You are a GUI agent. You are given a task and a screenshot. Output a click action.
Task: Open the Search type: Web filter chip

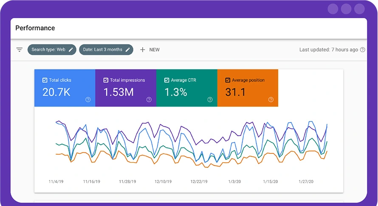(48, 50)
